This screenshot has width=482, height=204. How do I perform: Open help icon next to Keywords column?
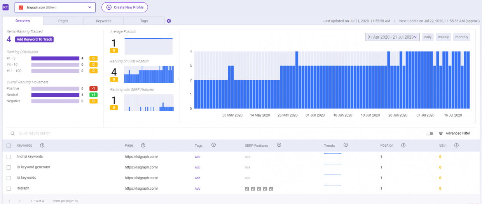(x=42, y=146)
